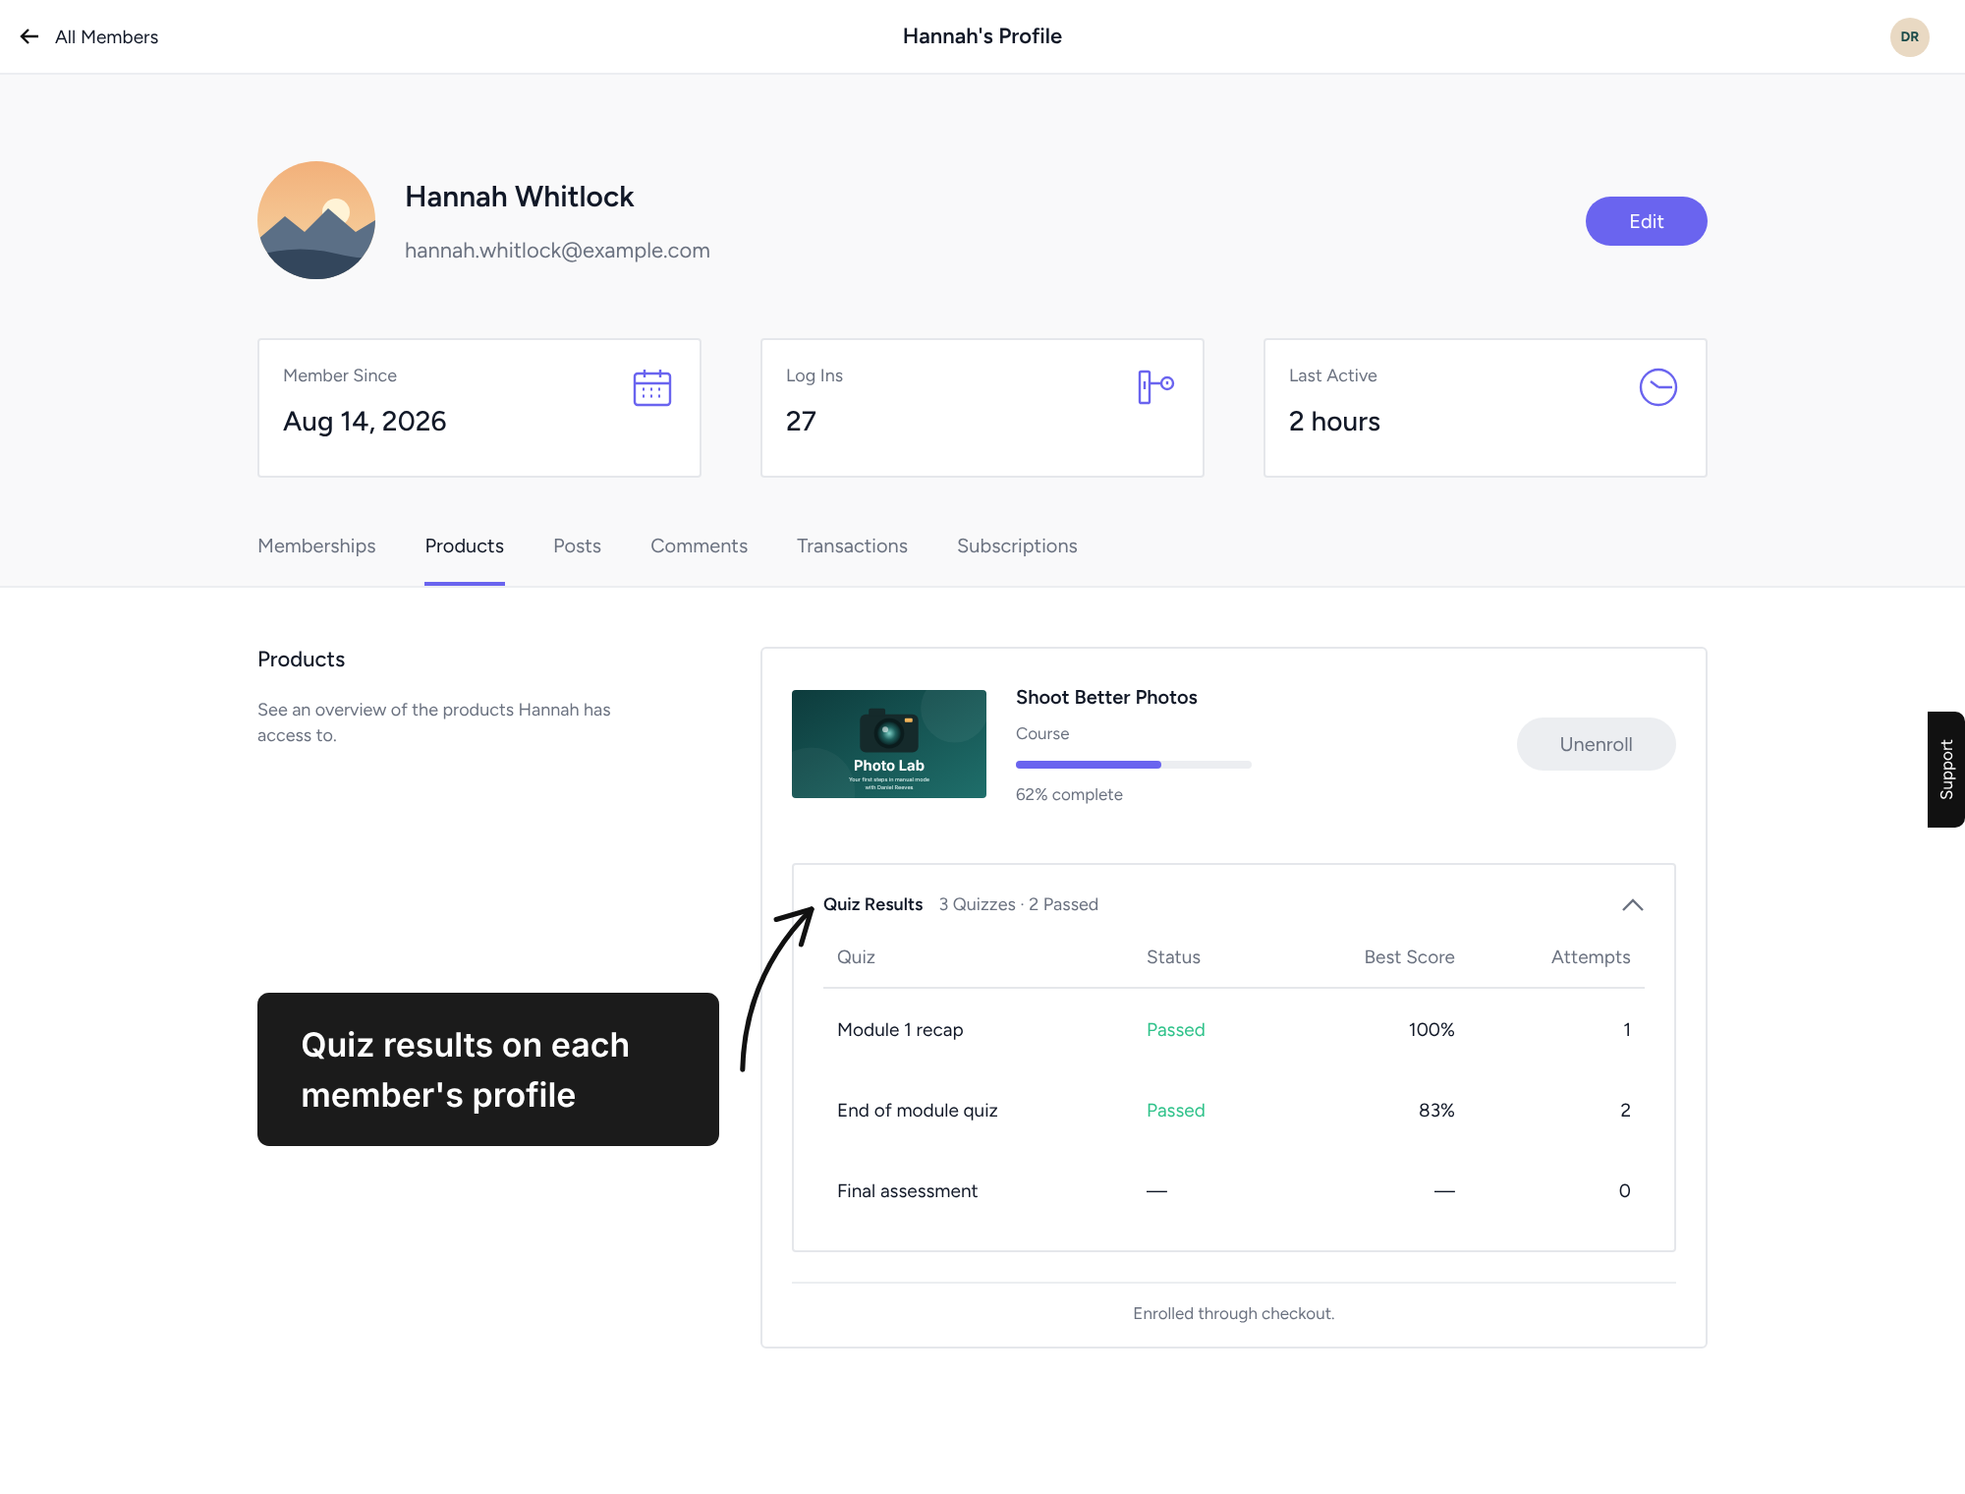1965x1494 pixels.
Task: Open the Photo Lab course thumbnail
Action: click(x=889, y=744)
